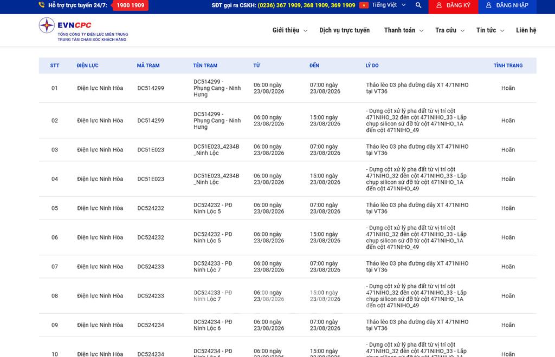Image resolution: width=555 pixels, height=357 pixels.
Task: Expand the Giới thiệu menu
Action: tap(290, 30)
